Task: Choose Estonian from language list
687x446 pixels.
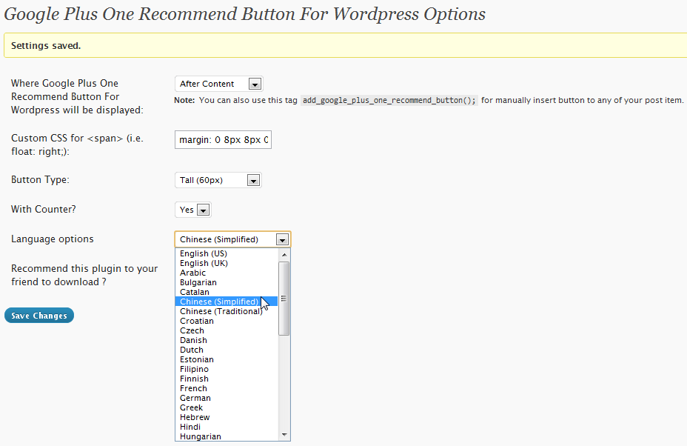Action: (x=226, y=359)
